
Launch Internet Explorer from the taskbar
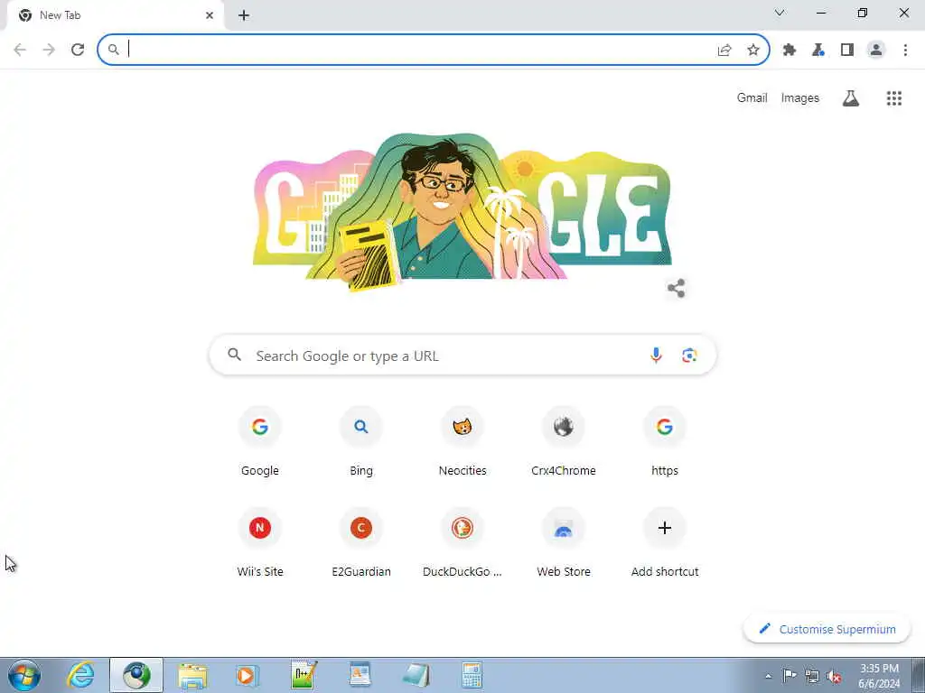pyautogui.click(x=80, y=675)
